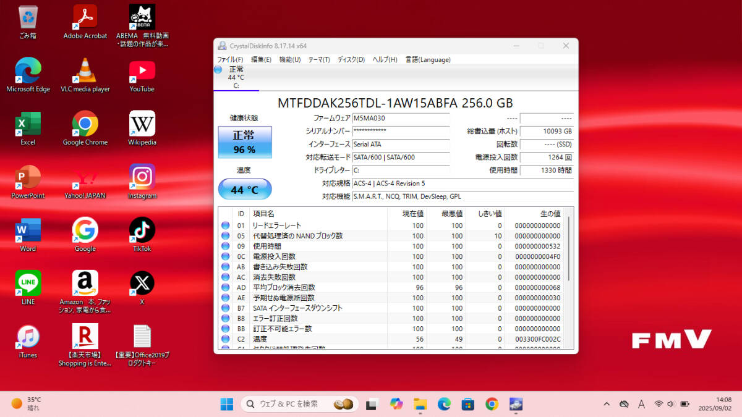742x417 pixels.
Task: Click the taskbar search box
Action: 299,404
